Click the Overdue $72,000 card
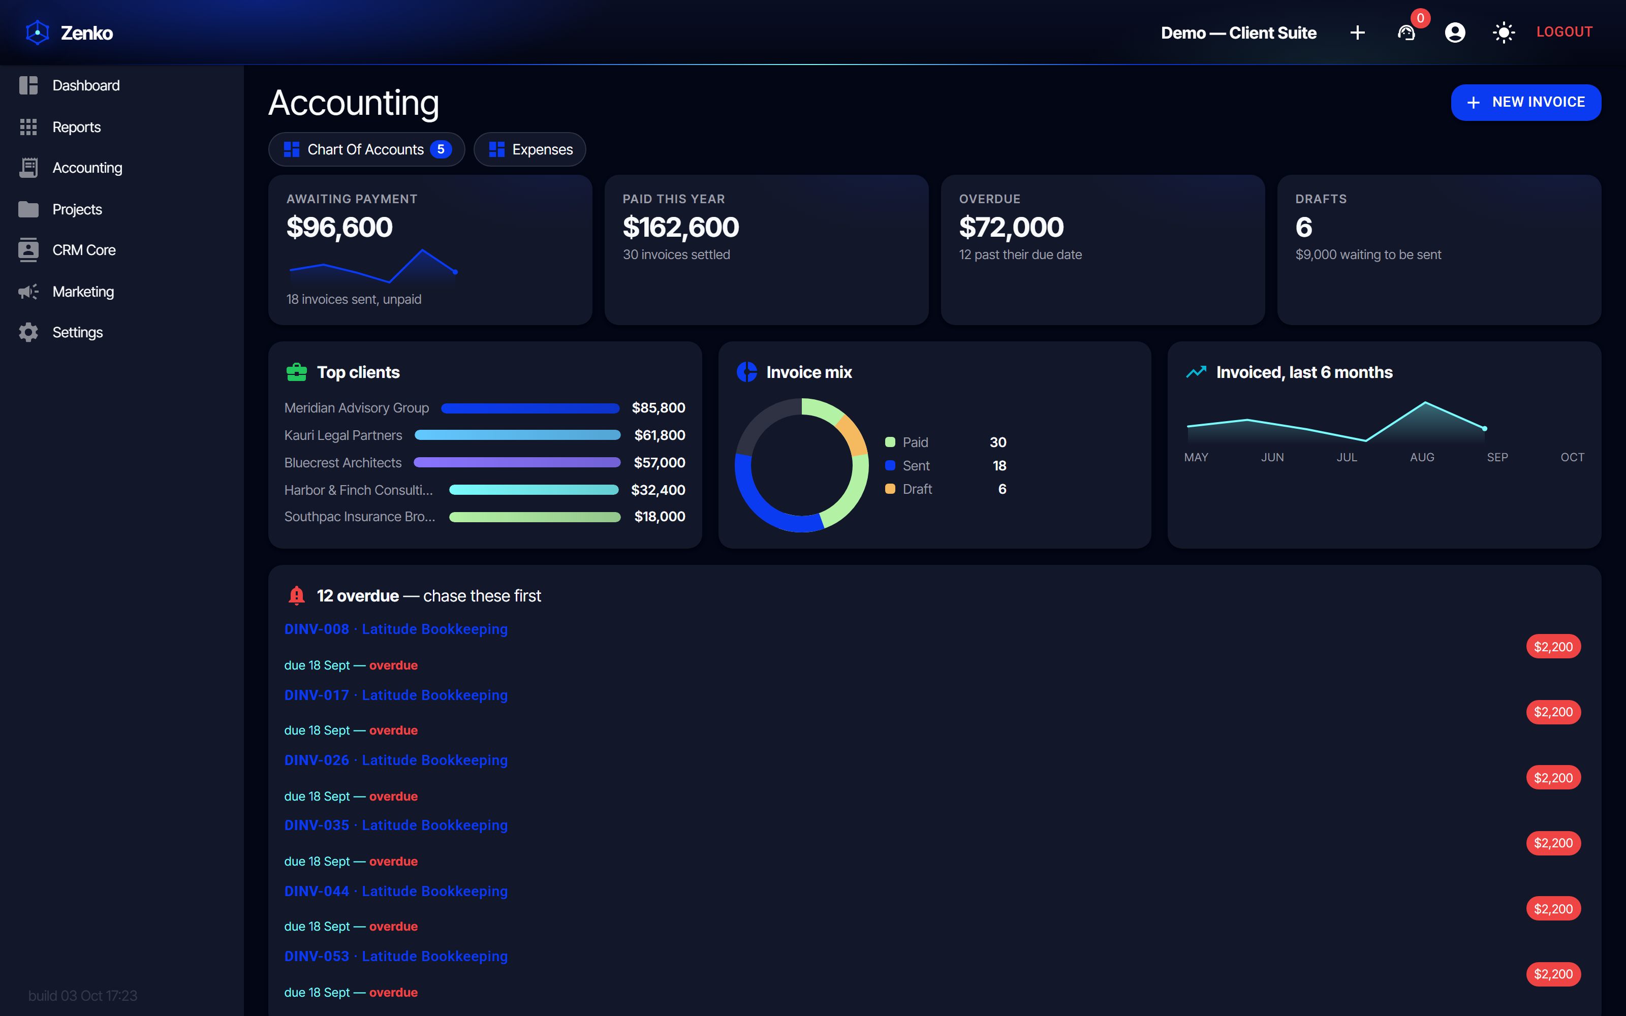Image resolution: width=1626 pixels, height=1016 pixels. click(1103, 250)
